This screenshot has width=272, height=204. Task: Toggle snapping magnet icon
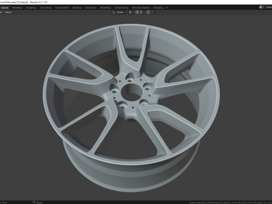pyautogui.click(x=137, y=12)
